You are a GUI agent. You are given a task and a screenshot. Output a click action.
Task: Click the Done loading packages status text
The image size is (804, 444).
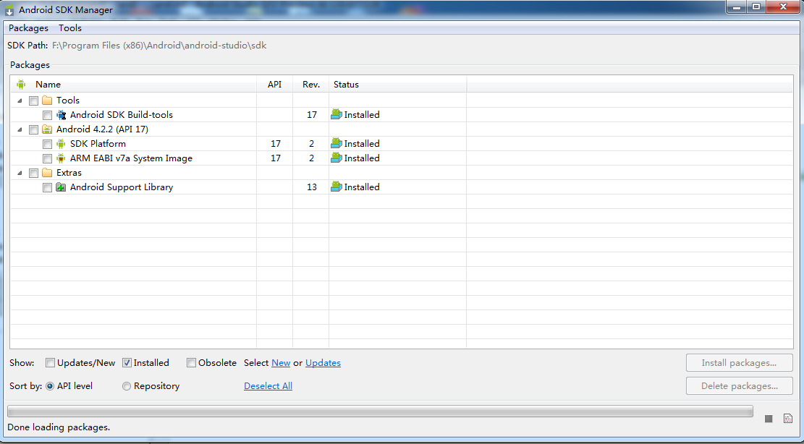(59, 427)
